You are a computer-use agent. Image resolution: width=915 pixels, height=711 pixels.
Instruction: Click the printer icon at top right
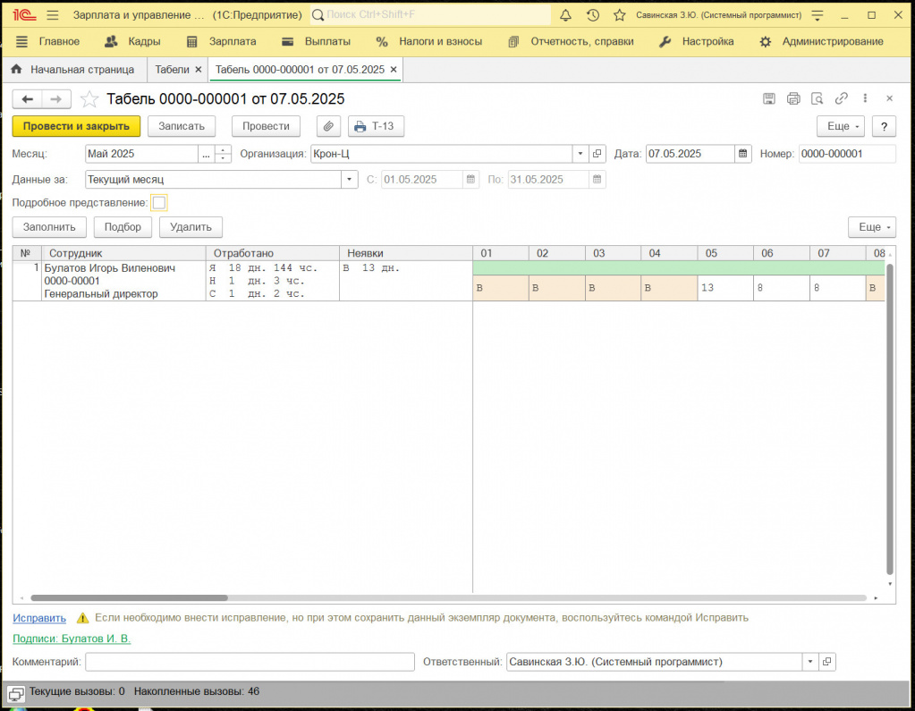click(793, 98)
